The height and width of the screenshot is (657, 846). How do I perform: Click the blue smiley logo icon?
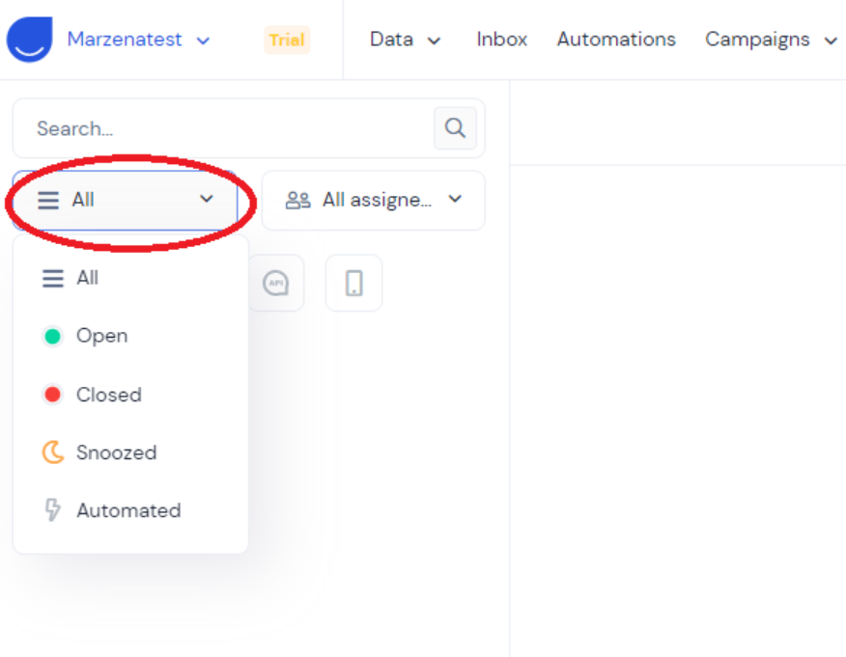tap(30, 40)
